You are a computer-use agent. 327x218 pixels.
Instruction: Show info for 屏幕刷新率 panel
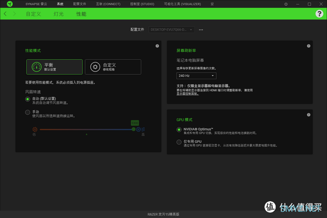(308, 46)
